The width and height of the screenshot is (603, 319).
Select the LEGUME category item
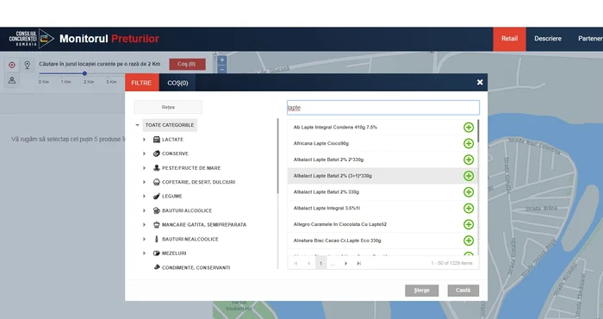click(171, 197)
